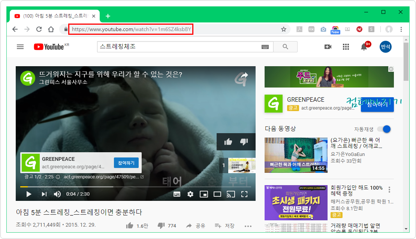Screen dimensions: 416x239
Task: Select the 아침 5분 스트레칭 browser tab
Action: [55, 16]
